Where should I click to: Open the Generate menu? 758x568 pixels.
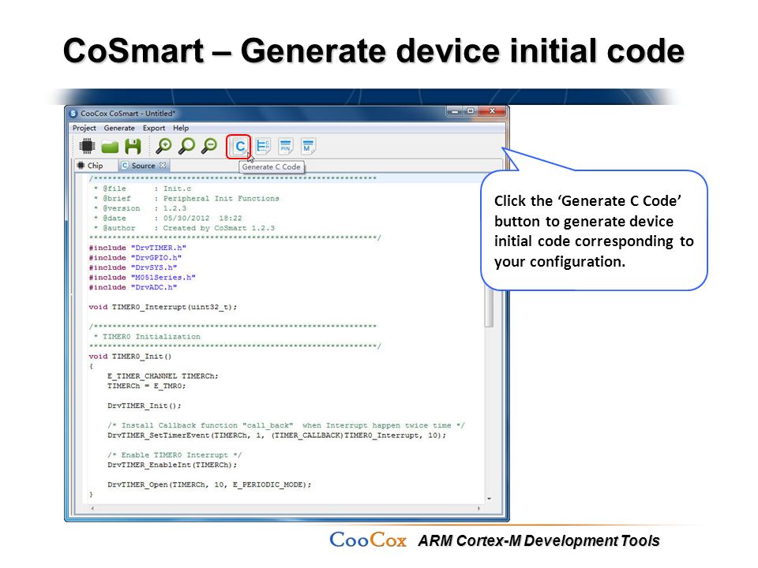click(x=119, y=128)
